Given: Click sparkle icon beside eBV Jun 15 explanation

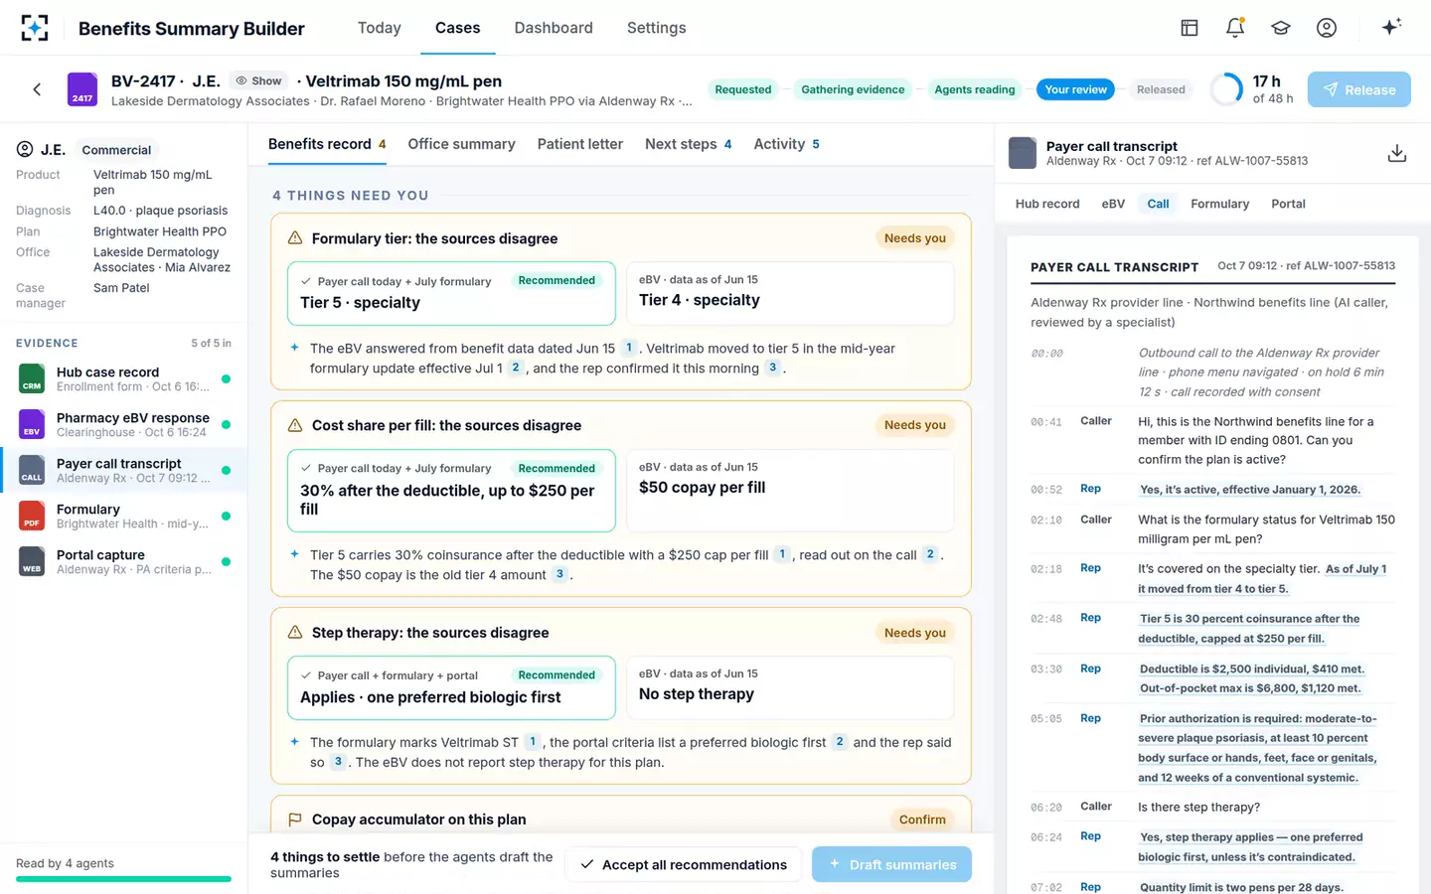Looking at the screenshot, I should 294,348.
